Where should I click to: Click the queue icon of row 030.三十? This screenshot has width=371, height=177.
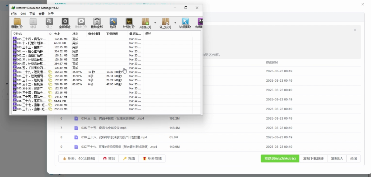pos(50,76)
